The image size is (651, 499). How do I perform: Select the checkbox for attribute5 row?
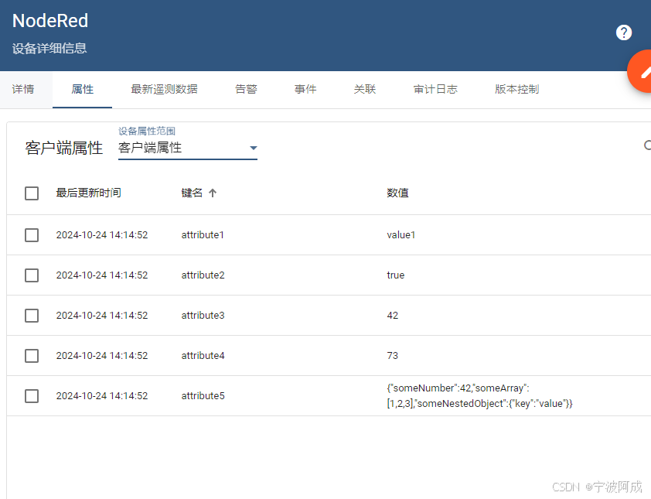(32, 395)
